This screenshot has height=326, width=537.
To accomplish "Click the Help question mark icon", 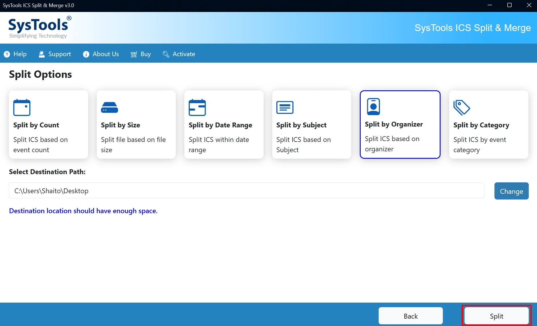I will coord(7,54).
